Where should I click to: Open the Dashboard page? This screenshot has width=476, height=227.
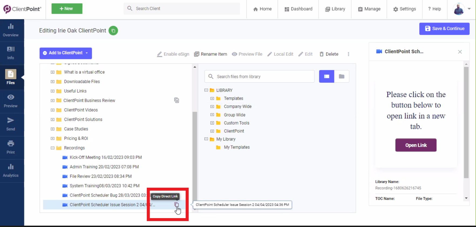point(298,9)
